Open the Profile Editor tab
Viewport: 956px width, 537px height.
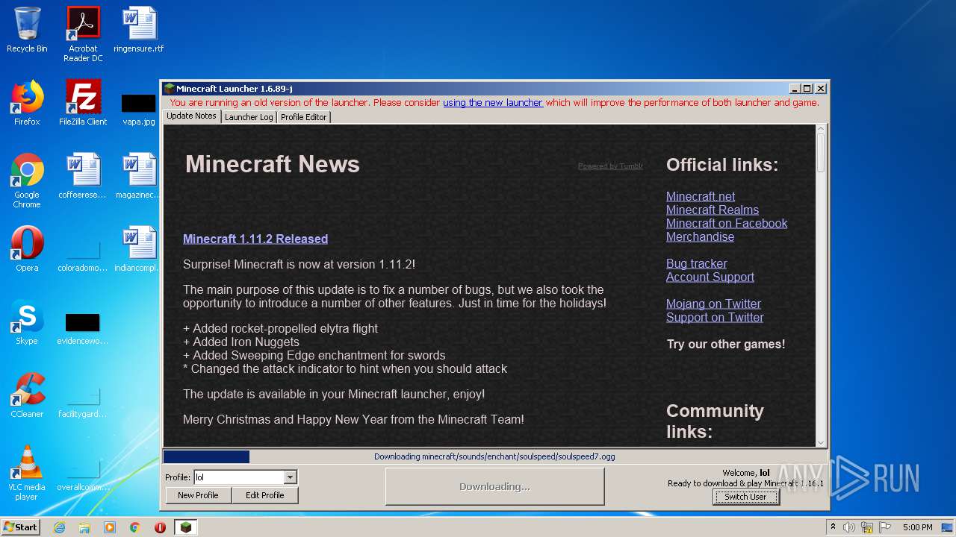tap(303, 117)
